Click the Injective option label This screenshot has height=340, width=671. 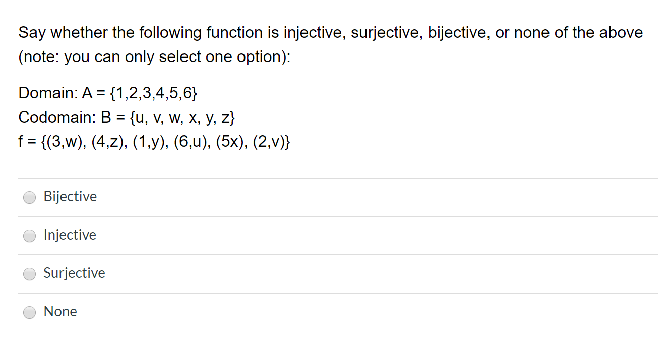(70, 235)
